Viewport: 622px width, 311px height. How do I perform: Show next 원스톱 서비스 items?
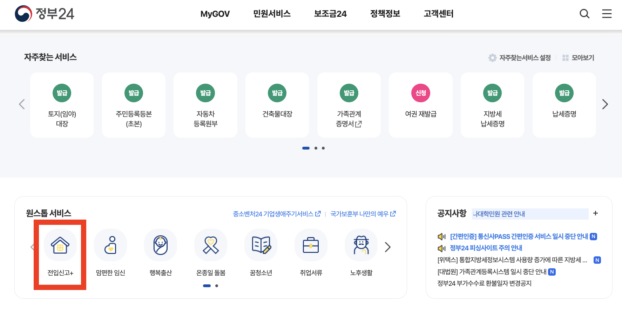pos(387,247)
